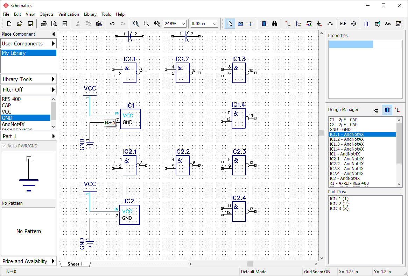Toggle Design Manager nets view button
The width and height of the screenshot is (408, 276).
click(x=398, y=110)
